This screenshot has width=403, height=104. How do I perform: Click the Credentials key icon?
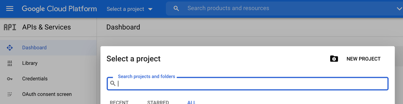pos(10,79)
